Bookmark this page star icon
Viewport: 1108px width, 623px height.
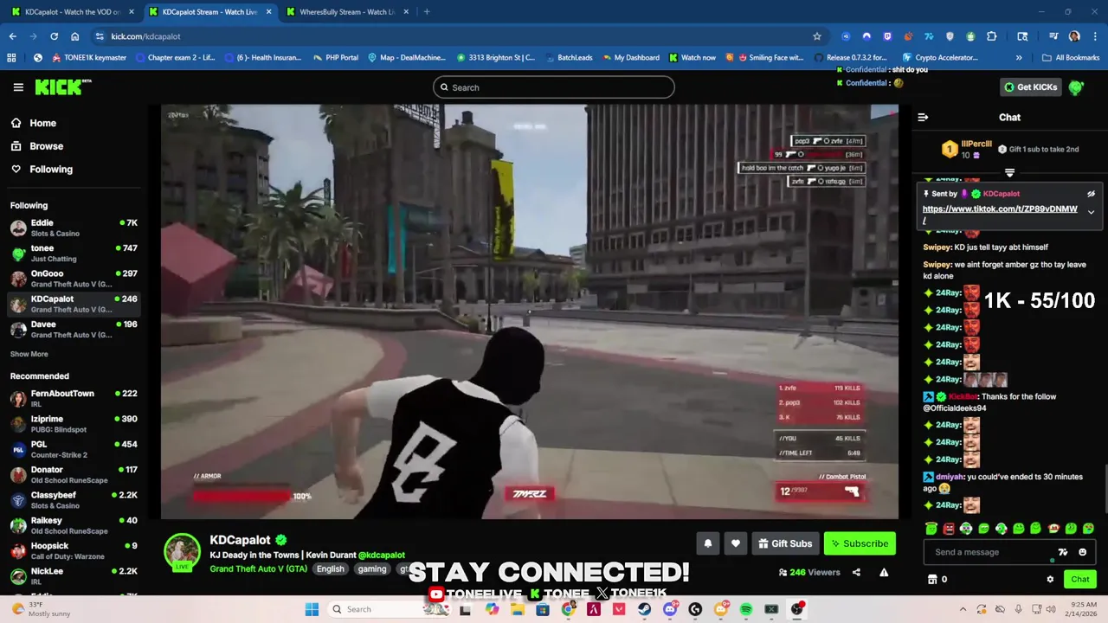[816, 36]
